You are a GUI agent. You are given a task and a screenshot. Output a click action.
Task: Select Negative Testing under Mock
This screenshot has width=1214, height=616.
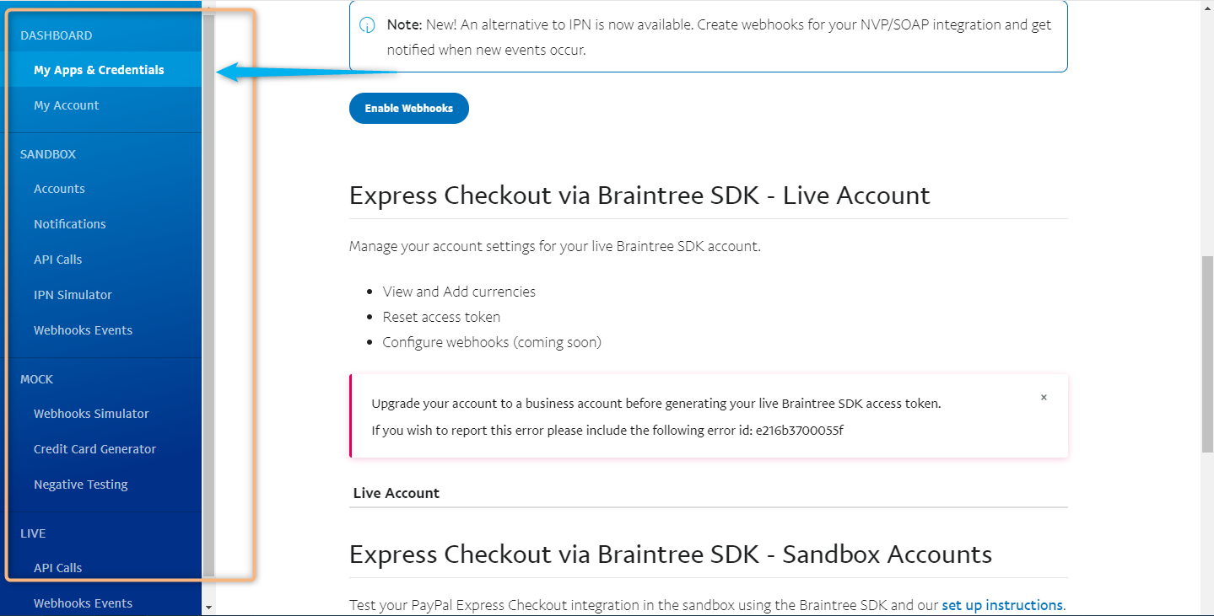pos(81,485)
